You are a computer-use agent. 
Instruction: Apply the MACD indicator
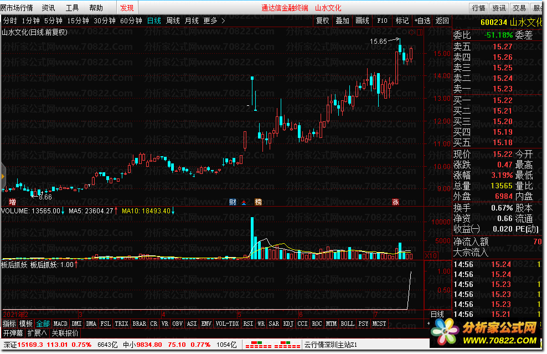pyautogui.click(x=60, y=324)
